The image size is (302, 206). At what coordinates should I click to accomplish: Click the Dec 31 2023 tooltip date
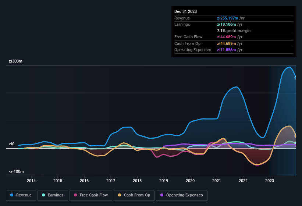point(185,11)
